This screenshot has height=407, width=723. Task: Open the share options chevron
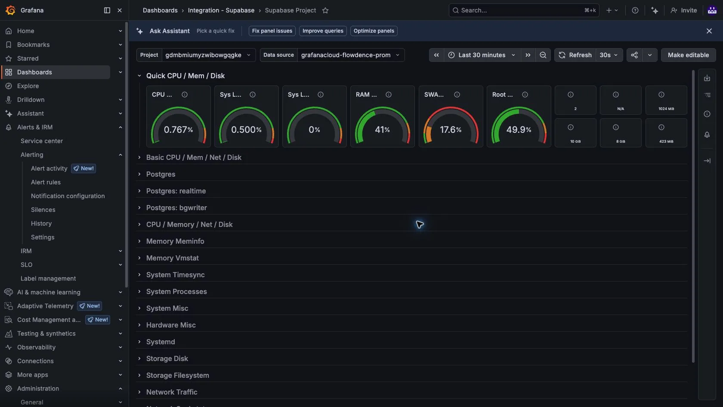650,55
